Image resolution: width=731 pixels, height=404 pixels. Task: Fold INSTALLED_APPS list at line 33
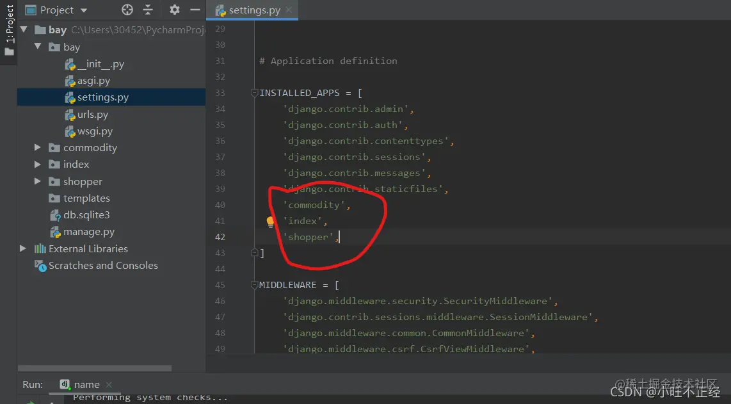pos(255,93)
